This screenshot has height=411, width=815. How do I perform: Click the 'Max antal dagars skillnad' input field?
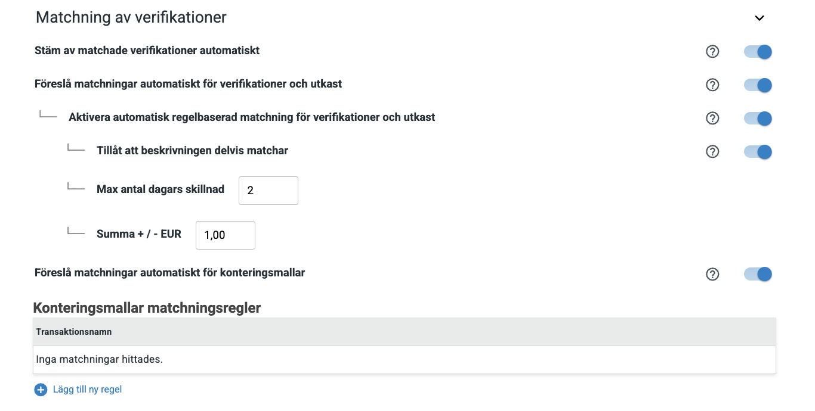(268, 190)
